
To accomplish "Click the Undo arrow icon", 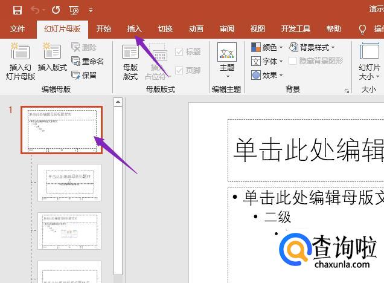I will click(x=35, y=10).
